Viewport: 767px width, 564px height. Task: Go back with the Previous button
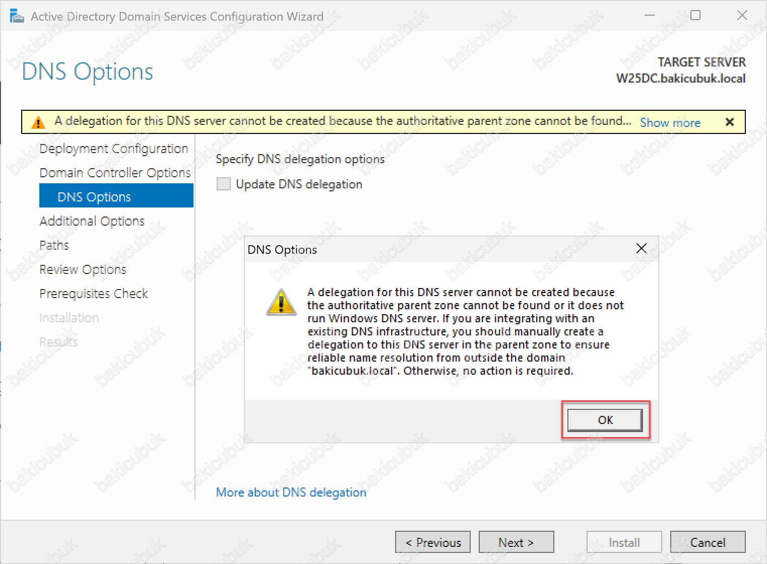coord(433,542)
